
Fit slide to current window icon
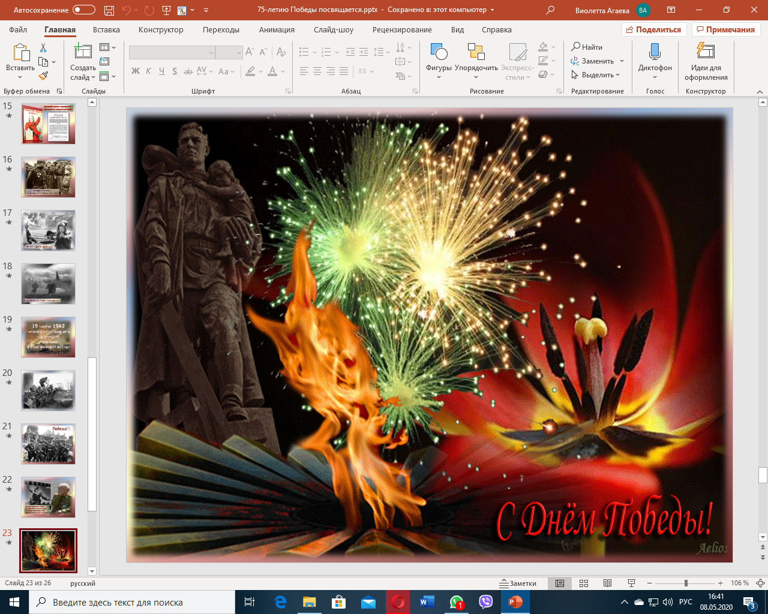click(x=760, y=583)
